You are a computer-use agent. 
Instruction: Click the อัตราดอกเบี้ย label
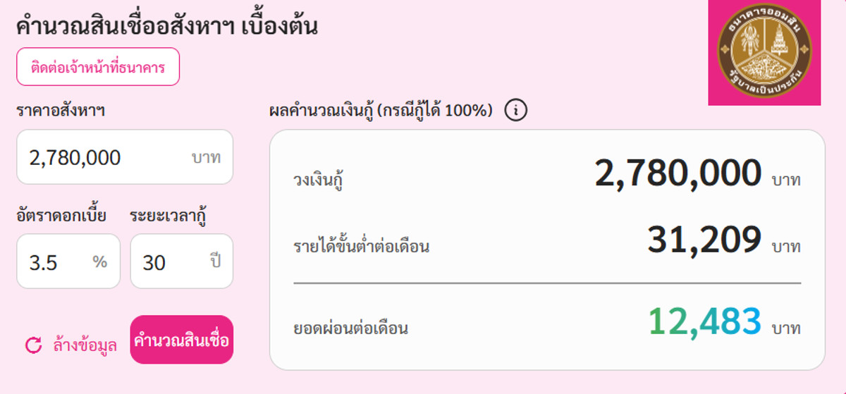click(x=61, y=215)
